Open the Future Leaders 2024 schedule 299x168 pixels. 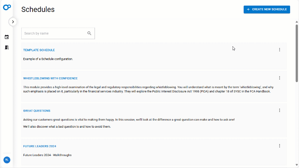point(40,146)
